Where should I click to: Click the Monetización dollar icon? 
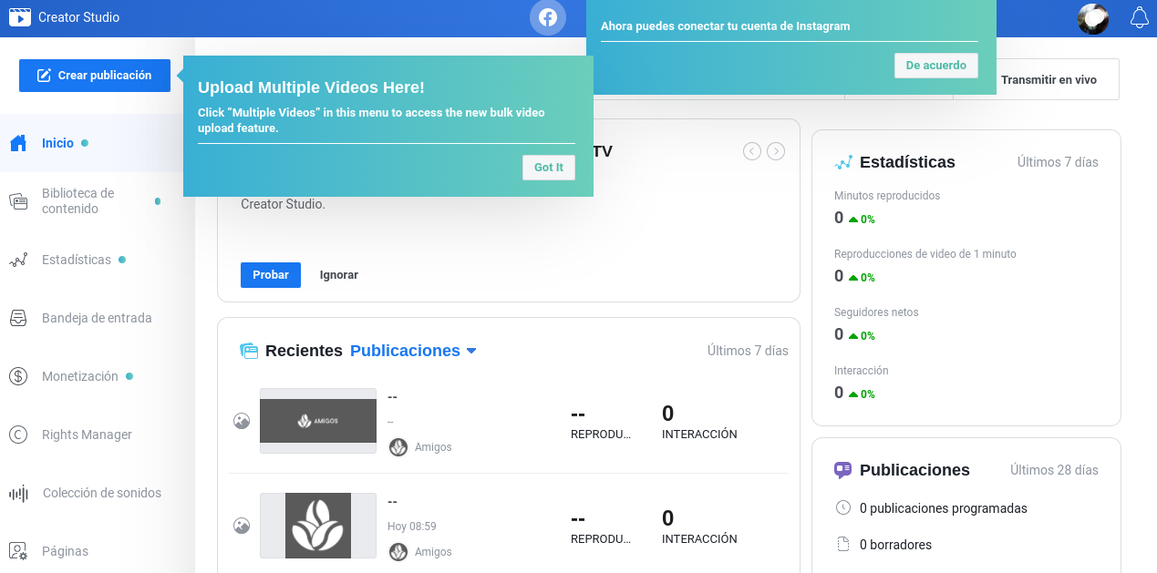[18, 376]
